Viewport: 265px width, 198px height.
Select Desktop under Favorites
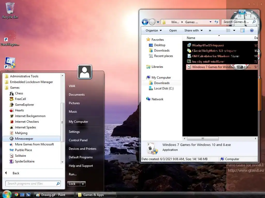pyautogui.click(x=160, y=45)
